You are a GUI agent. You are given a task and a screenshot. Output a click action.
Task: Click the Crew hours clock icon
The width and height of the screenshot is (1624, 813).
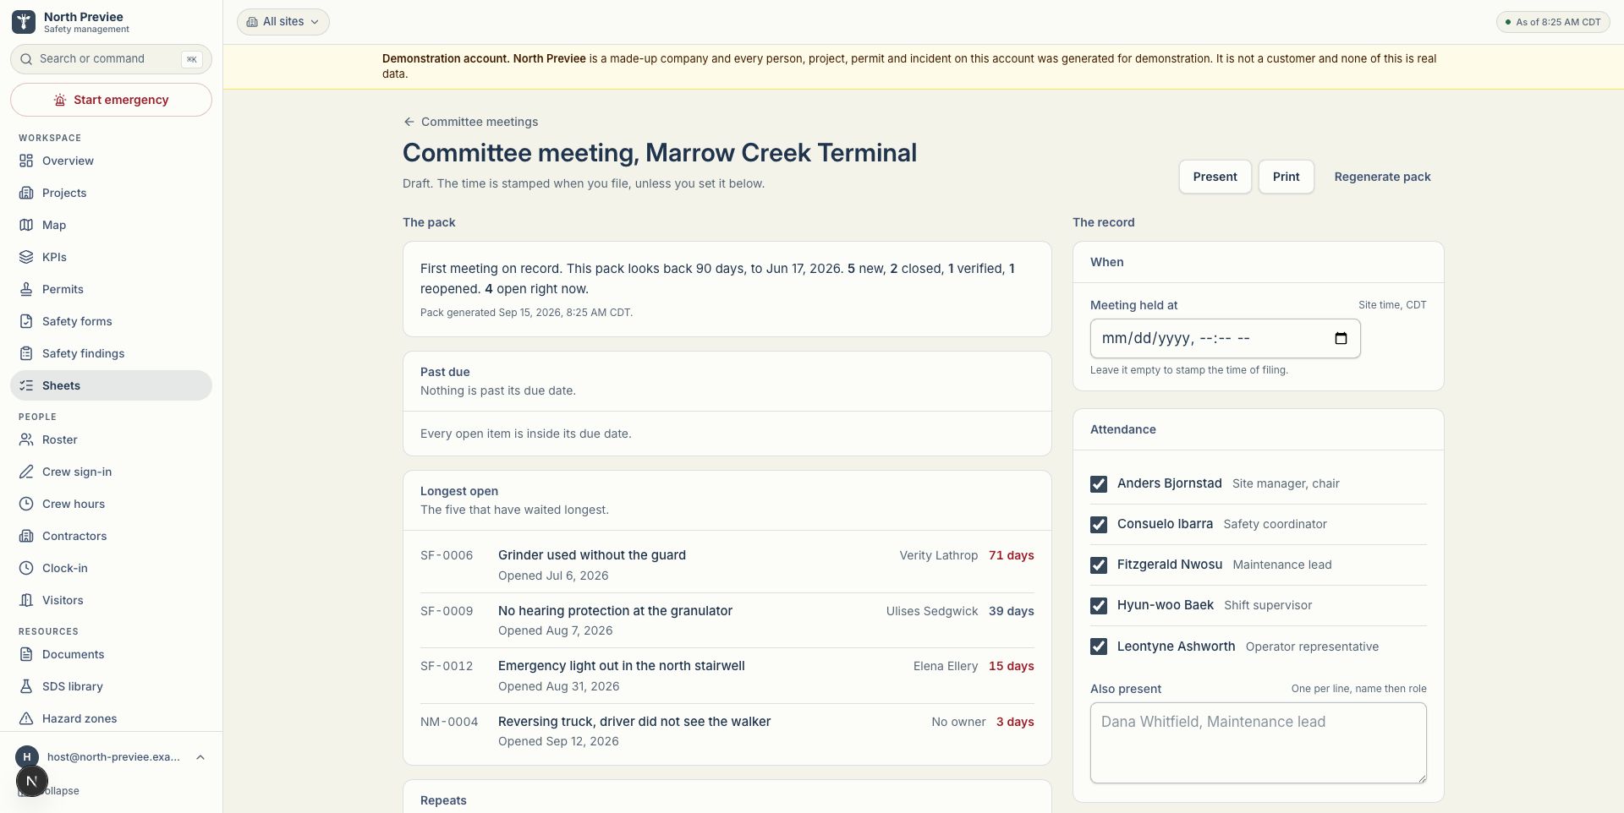point(26,504)
